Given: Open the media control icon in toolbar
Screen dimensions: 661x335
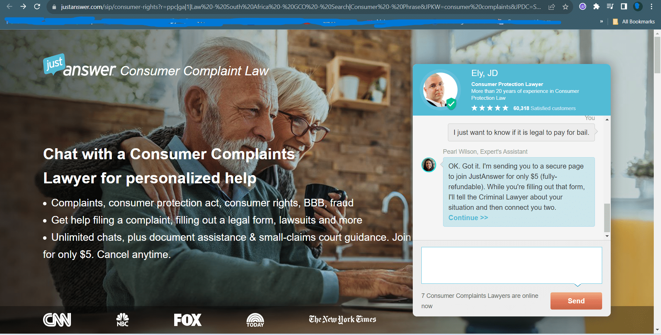Looking at the screenshot, I should [x=610, y=7].
